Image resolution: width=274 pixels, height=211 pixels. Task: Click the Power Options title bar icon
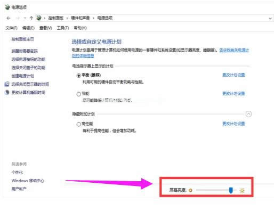pos(7,7)
